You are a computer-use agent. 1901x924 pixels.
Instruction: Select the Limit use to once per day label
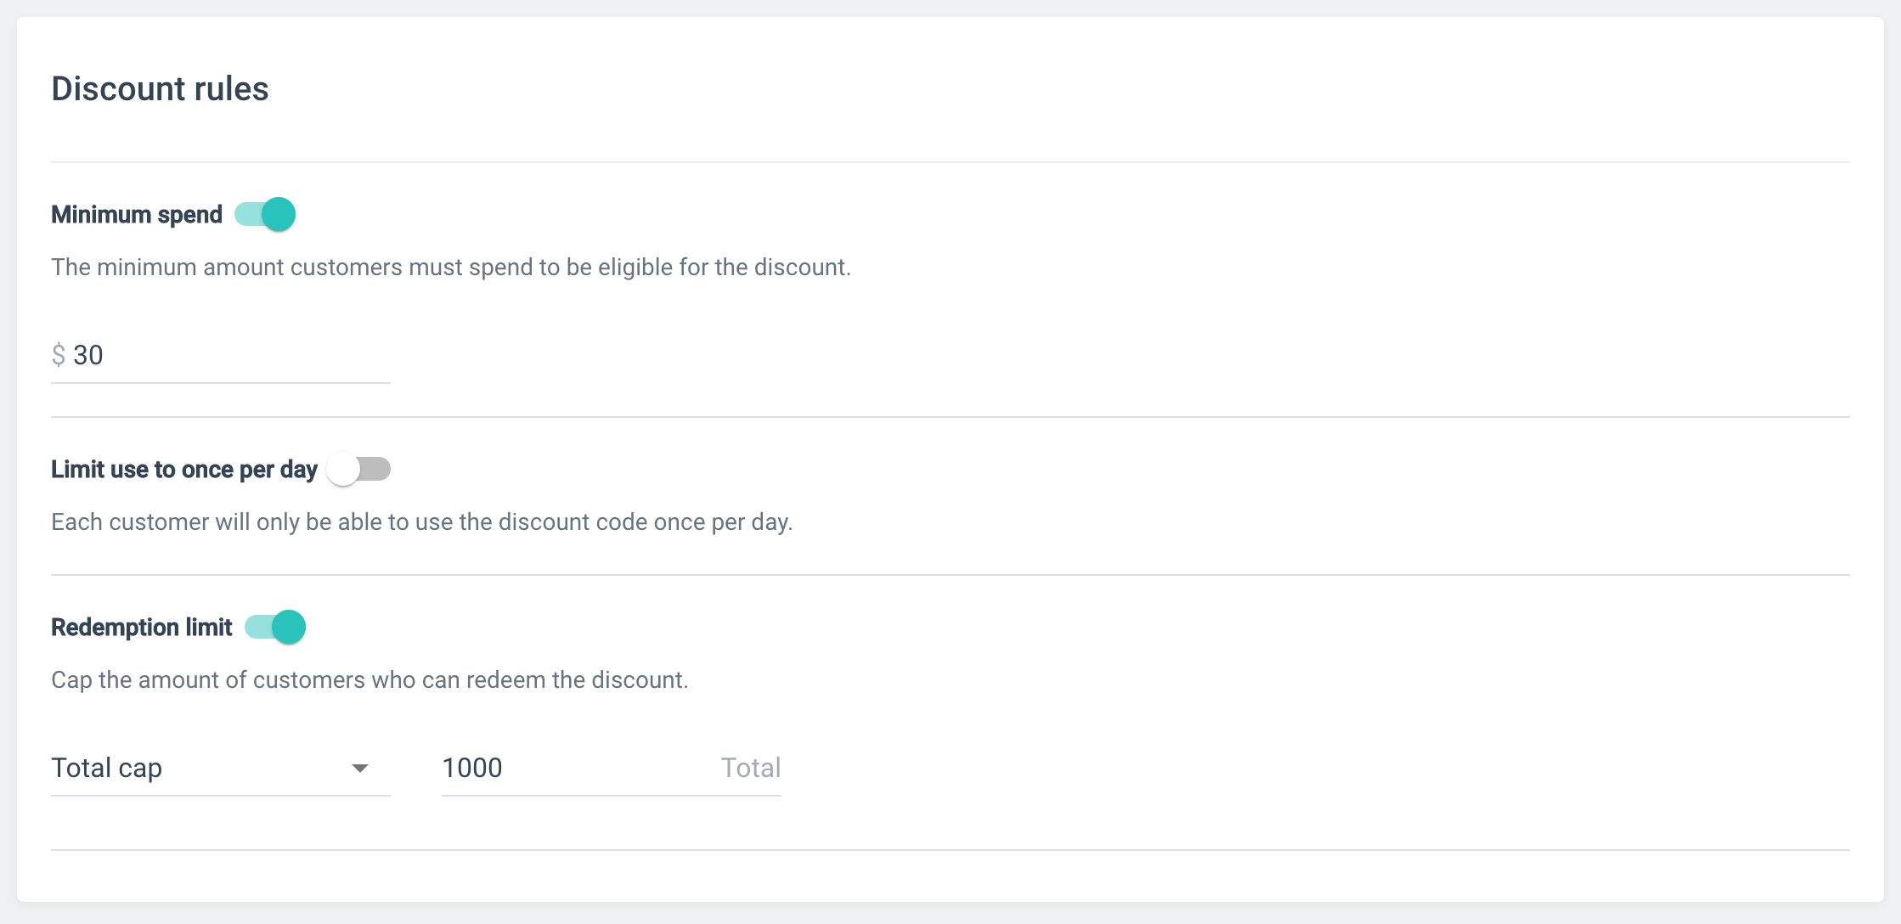coord(184,469)
